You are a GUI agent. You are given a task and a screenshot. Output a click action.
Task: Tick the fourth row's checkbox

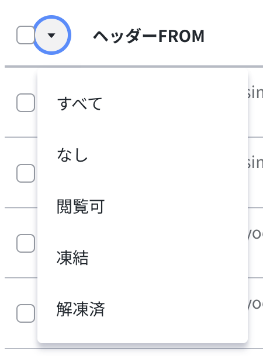26,313
